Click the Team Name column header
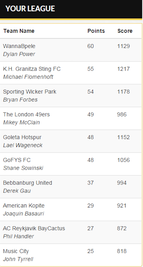This screenshot has height=267, width=143. [x=19, y=31]
